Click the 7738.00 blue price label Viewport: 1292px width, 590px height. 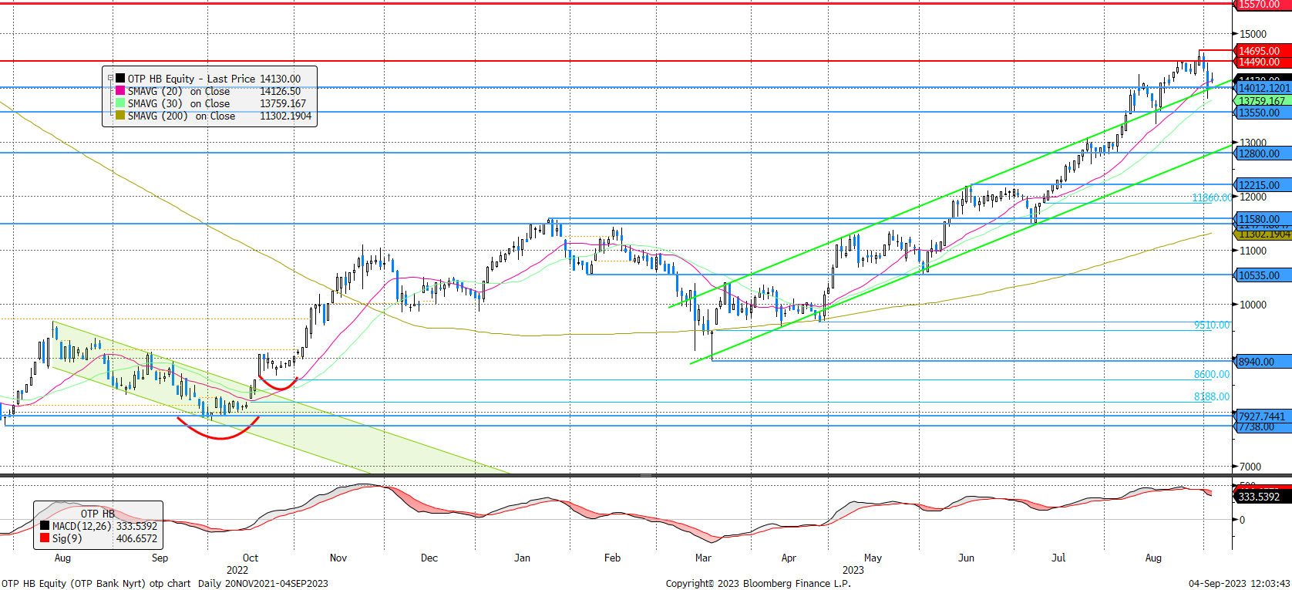click(x=1262, y=427)
